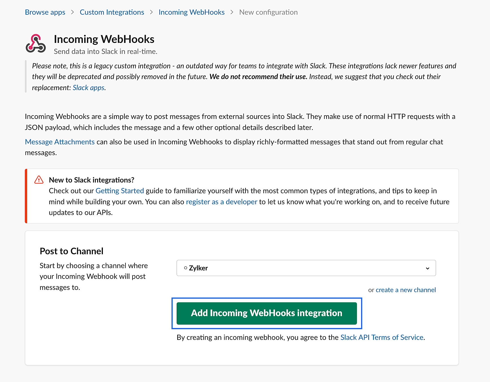The image size is (490, 382).
Task: Navigate to Browse apps breadcrumb
Action: (45, 12)
